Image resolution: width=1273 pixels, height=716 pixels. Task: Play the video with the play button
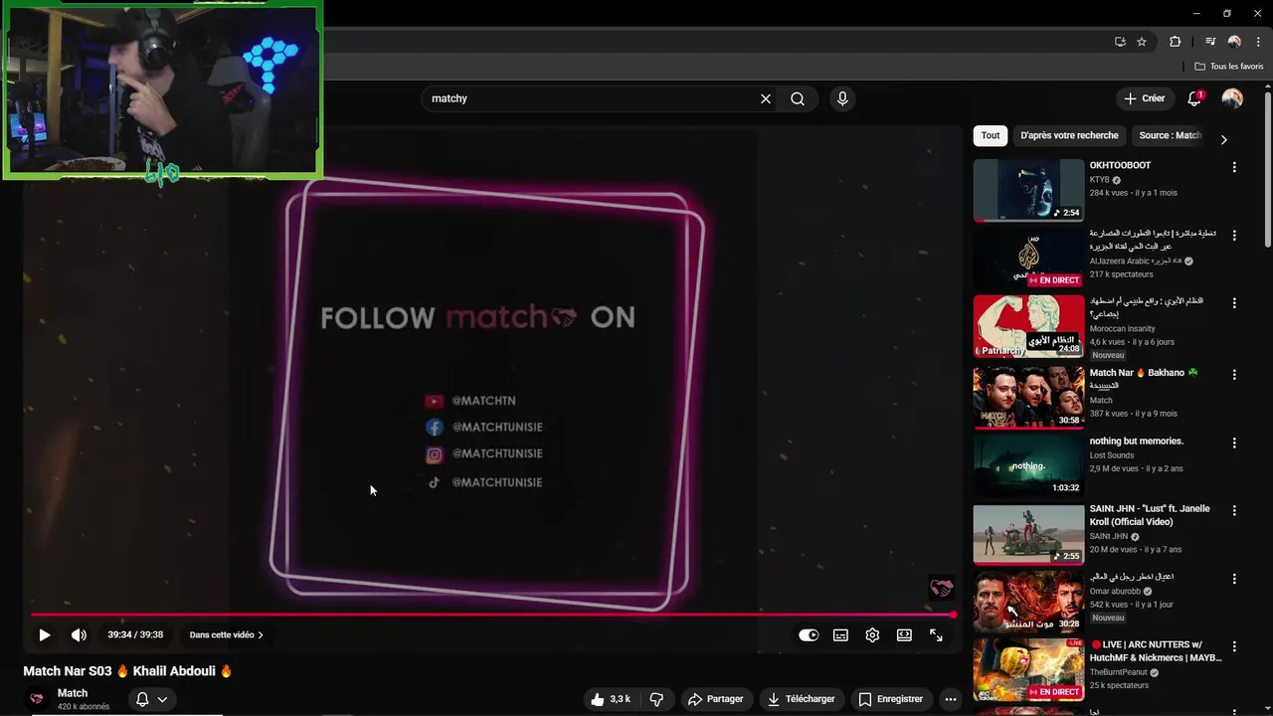(45, 634)
